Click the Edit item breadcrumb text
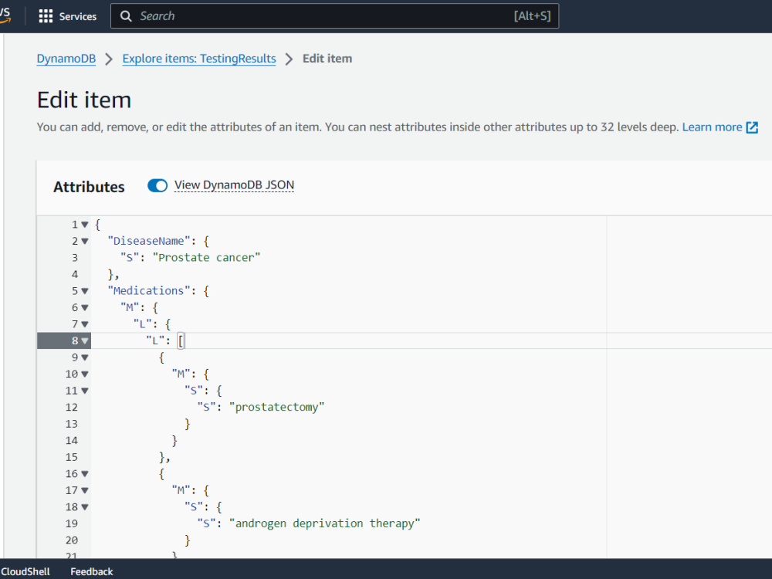The height and width of the screenshot is (579, 772). [x=327, y=59]
